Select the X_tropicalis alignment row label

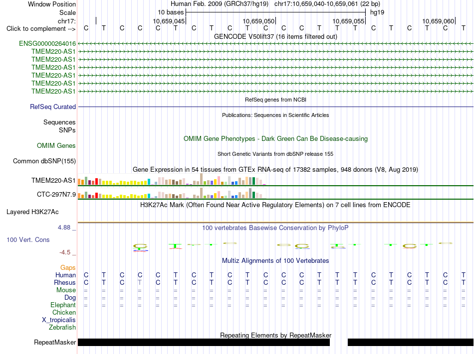tap(59, 320)
